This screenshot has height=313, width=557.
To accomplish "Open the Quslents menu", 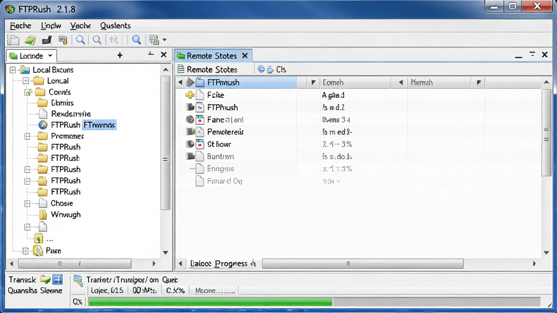I will pyautogui.click(x=115, y=26).
